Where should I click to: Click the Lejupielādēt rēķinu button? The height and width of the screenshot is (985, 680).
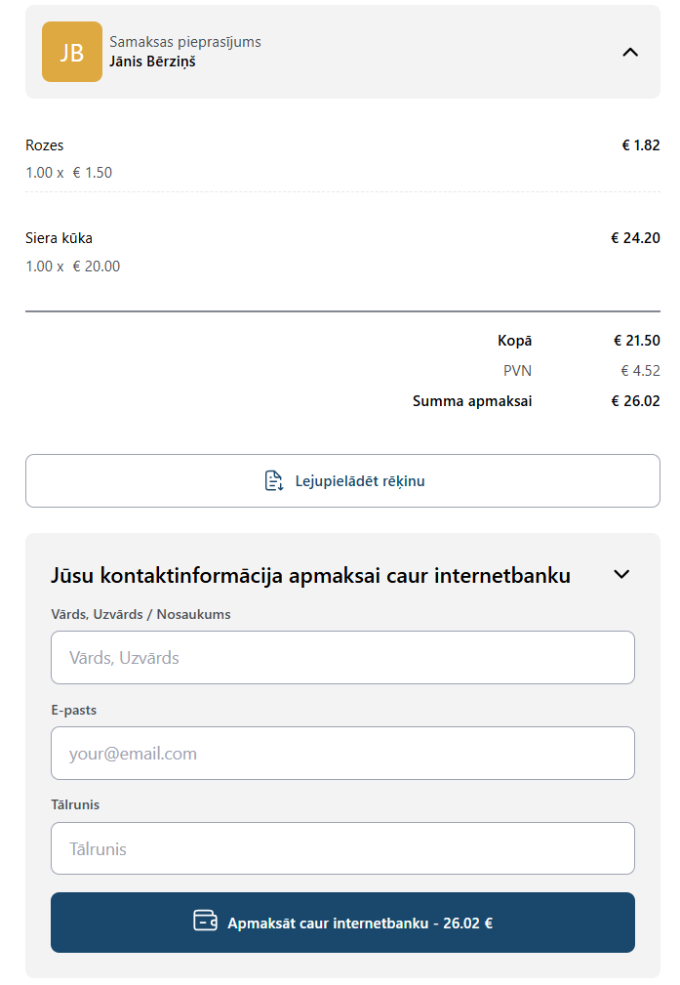[342, 480]
